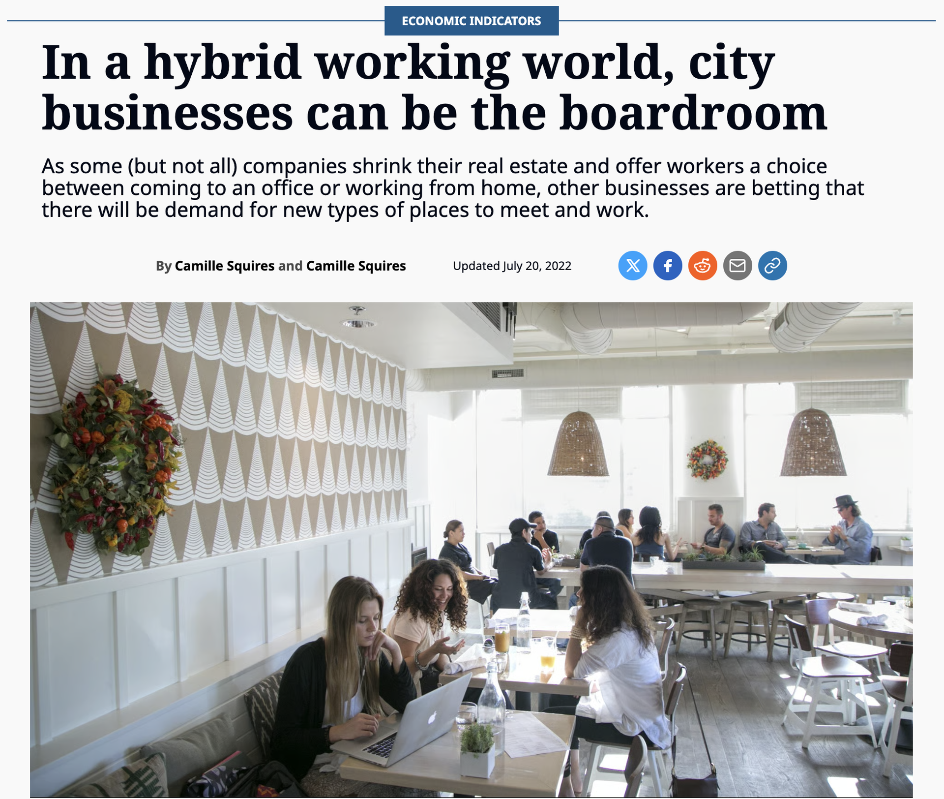Click the small wreath on the white pillar
The width and height of the screenshot is (944, 799).
707,460
